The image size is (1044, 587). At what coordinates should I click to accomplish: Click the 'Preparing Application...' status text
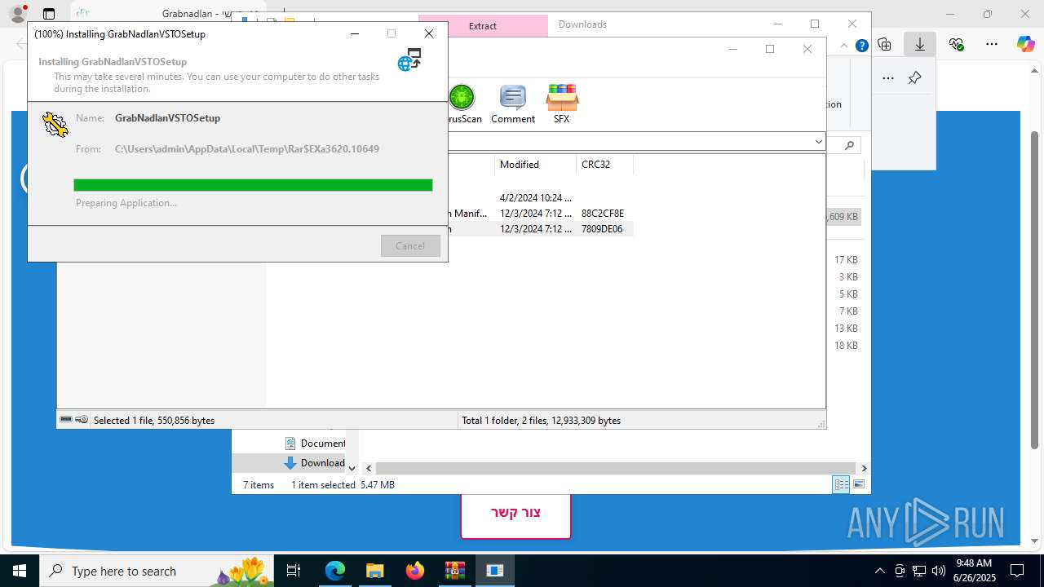click(126, 203)
